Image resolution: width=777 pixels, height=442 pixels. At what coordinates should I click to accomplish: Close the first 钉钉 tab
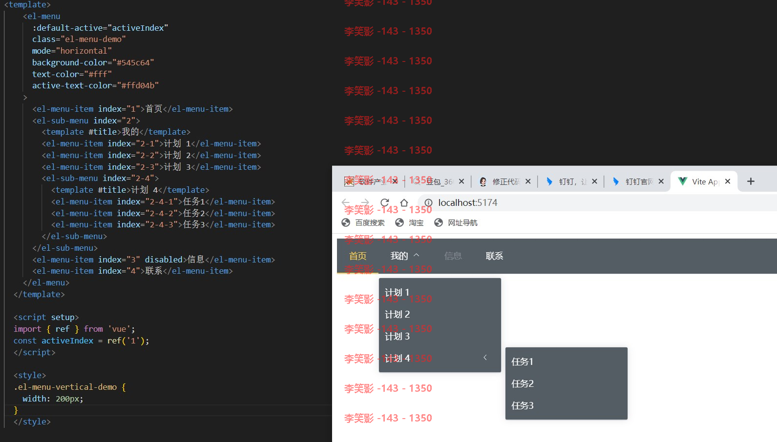(x=594, y=181)
